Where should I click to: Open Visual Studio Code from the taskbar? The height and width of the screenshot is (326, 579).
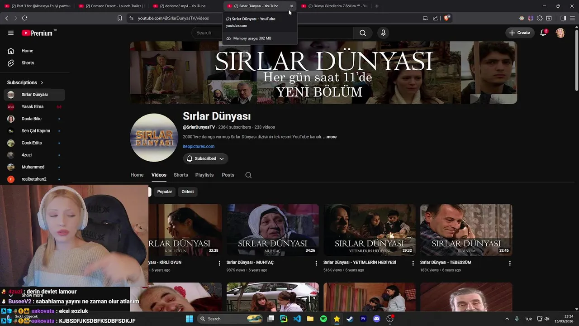pyautogui.click(x=297, y=319)
